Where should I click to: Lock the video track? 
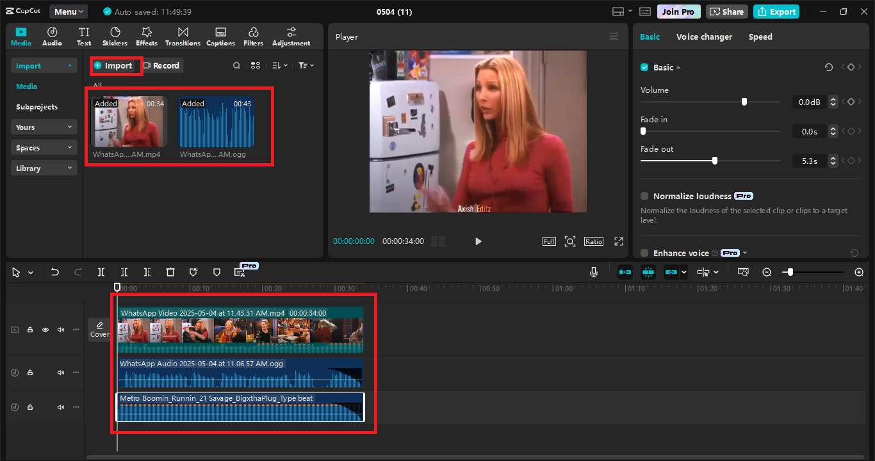point(30,330)
